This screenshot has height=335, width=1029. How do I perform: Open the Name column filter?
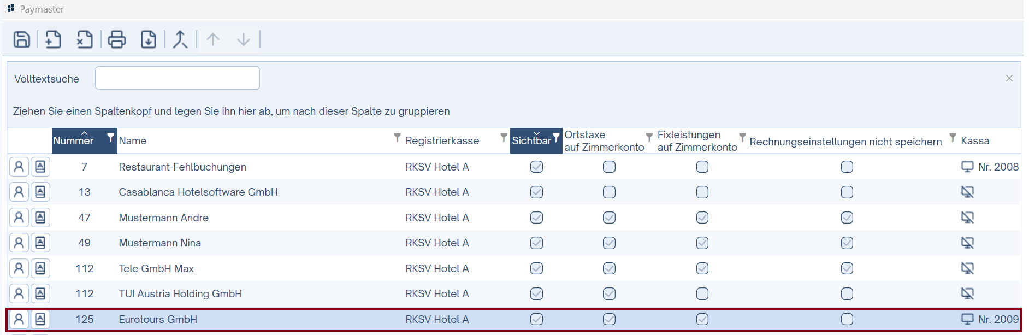pos(397,137)
